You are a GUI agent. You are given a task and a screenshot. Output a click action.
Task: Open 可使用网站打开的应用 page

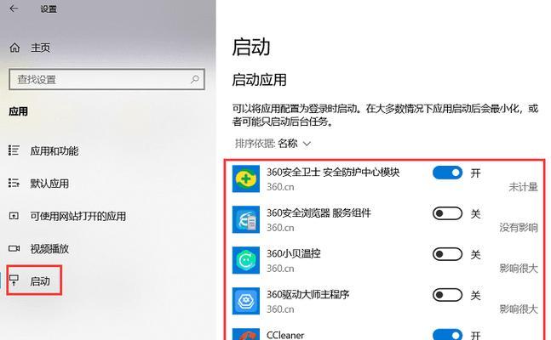(78, 216)
